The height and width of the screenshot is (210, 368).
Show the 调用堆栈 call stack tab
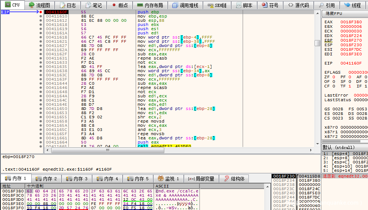pyautogui.click(x=185, y=5)
